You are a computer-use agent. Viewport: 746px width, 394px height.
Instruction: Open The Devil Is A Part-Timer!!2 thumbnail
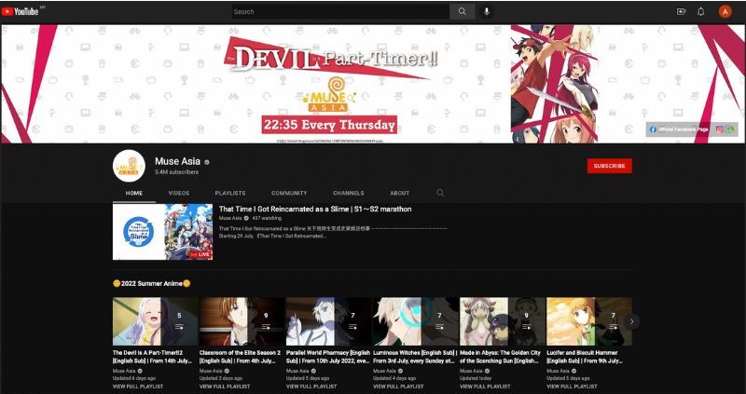click(155, 321)
